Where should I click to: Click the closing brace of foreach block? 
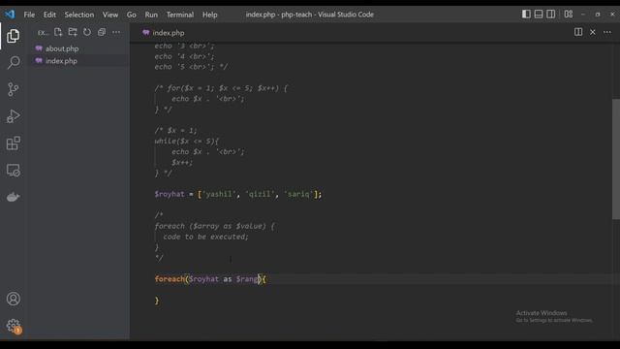(x=157, y=301)
